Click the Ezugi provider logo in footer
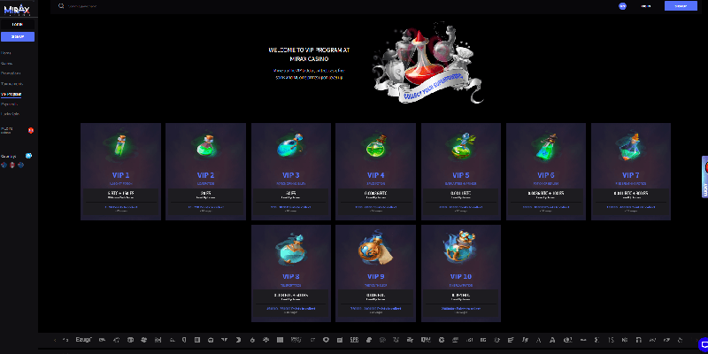This screenshot has height=354, width=708. click(85, 340)
